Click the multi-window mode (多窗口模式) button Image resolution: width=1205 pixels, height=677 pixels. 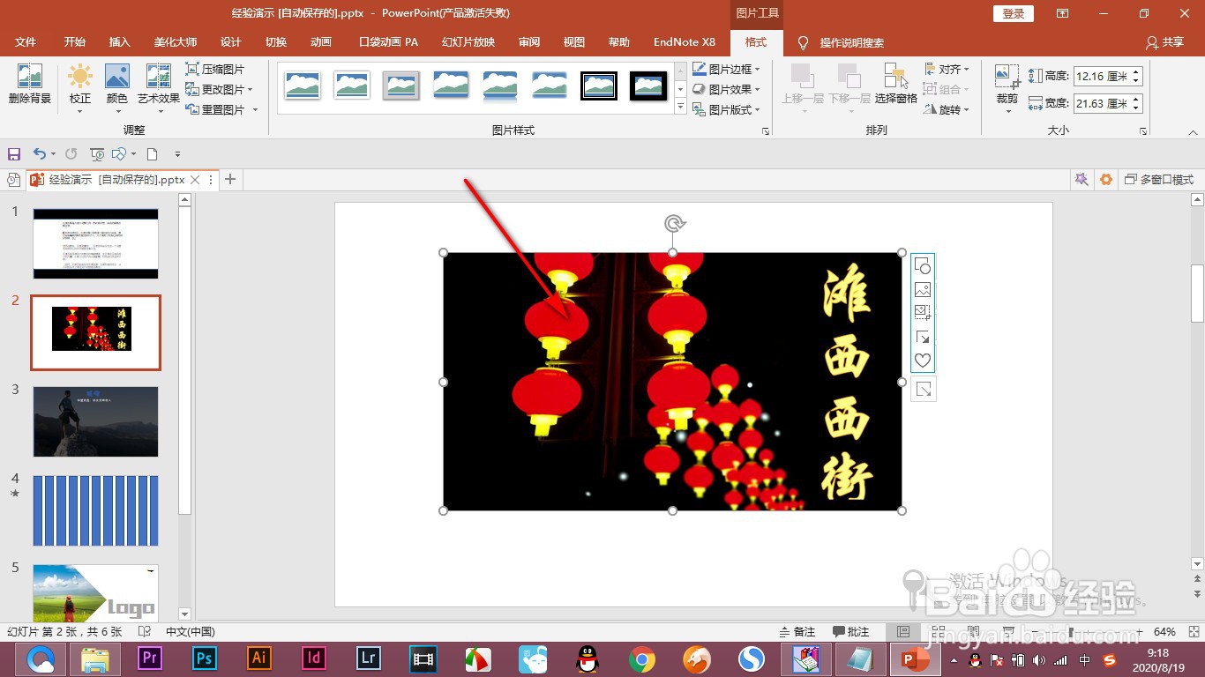click(x=1159, y=179)
